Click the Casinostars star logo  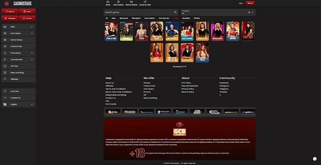pyautogui.click(x=7, y=3)
